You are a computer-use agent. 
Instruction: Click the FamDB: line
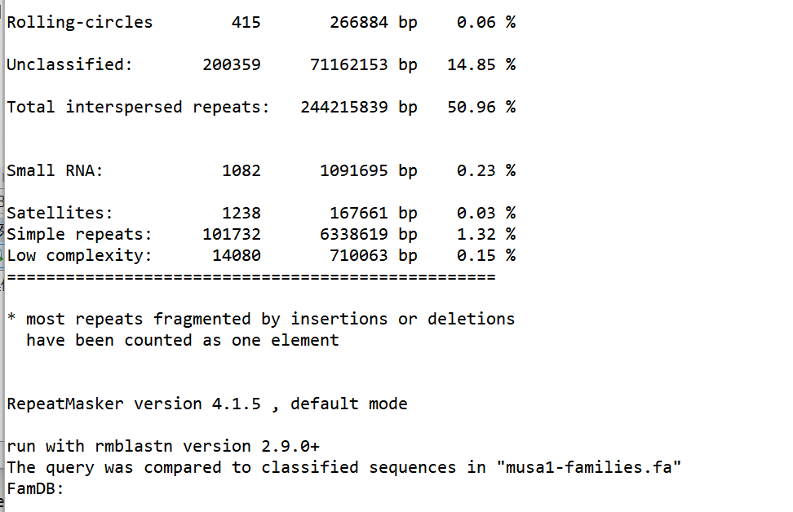(x=35, y=488)
